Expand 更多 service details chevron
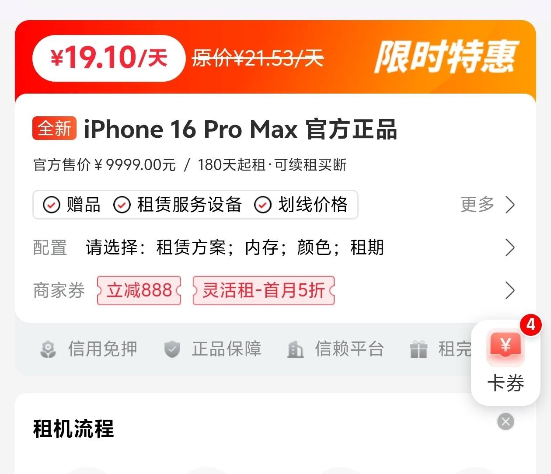Screen dimensions: 551x474 click(510, 205)
